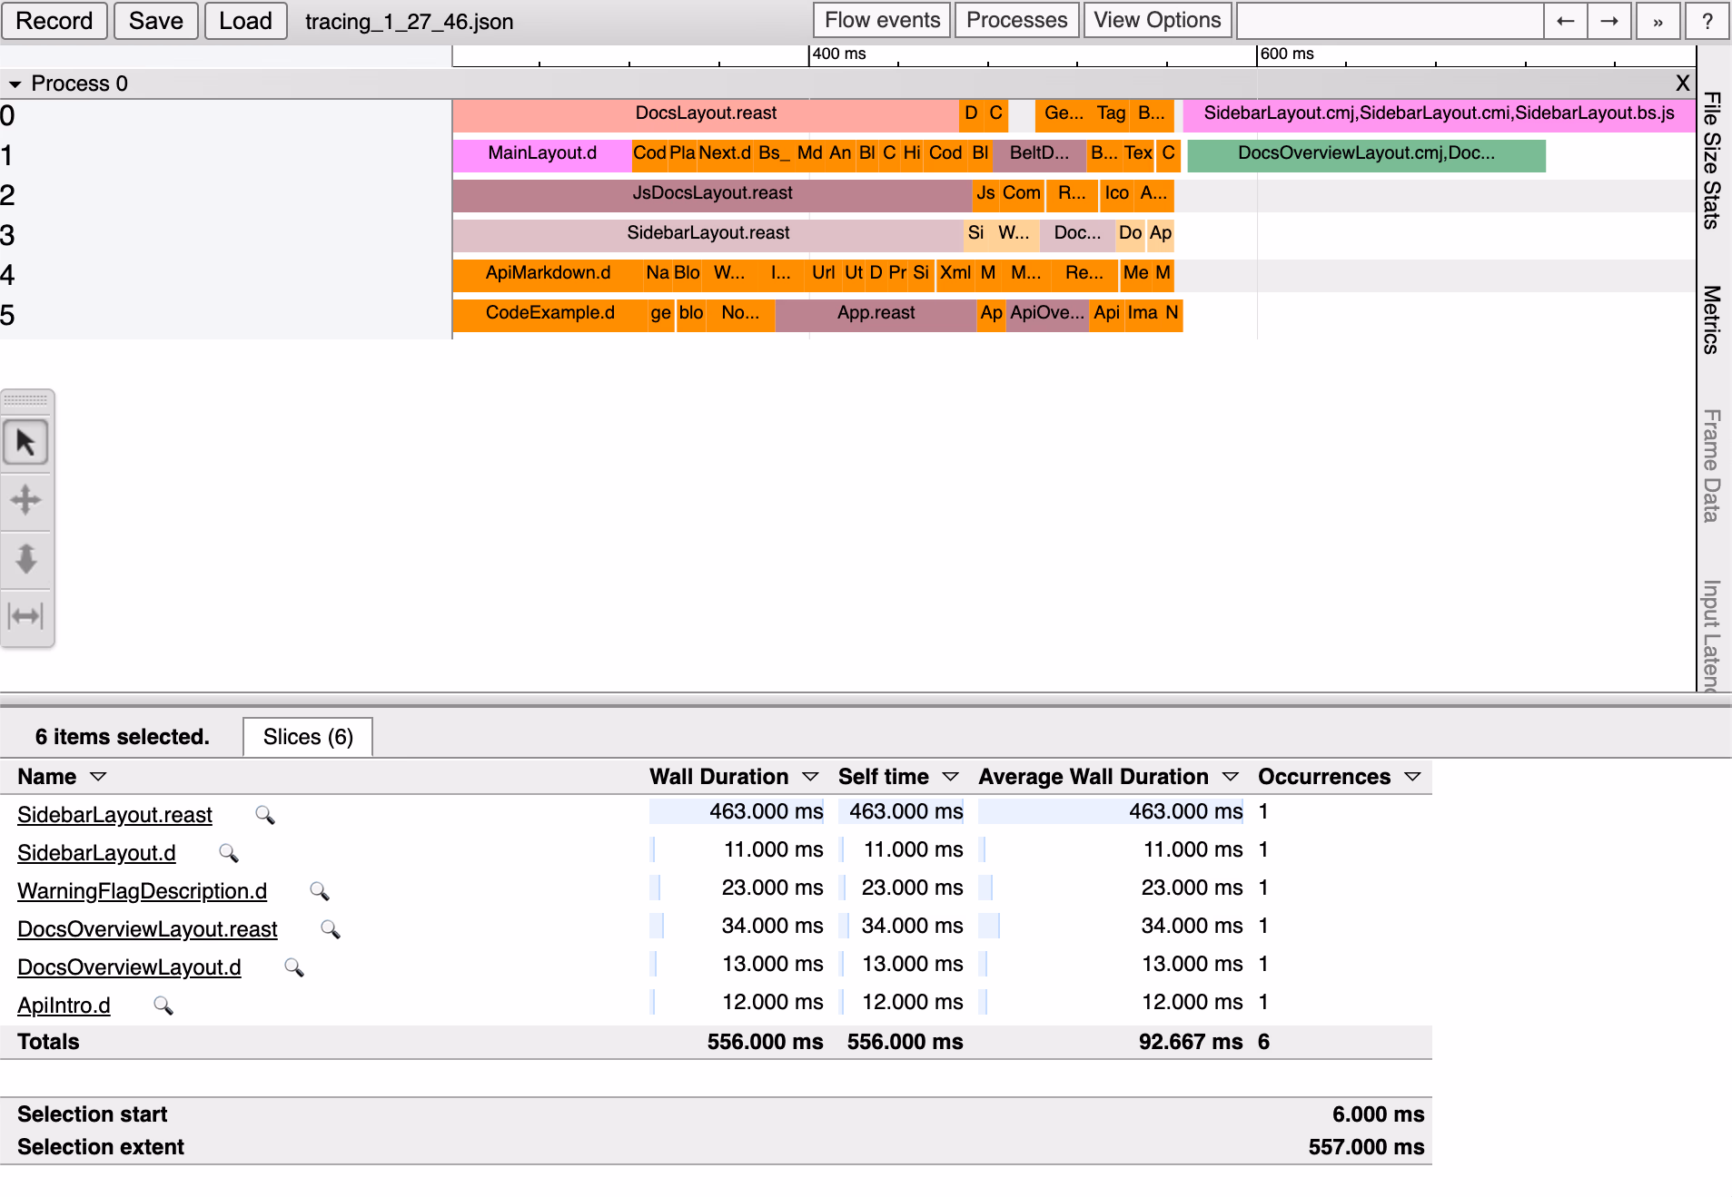This screenshot has width=1732, height=1197.
Task: Select the green DocsOverviewLayout.cmj slice
Action: pos(1365,154)
